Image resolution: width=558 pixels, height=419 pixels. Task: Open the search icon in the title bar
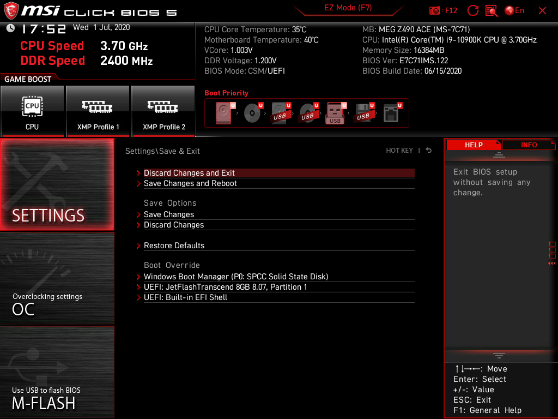(491, 10)
